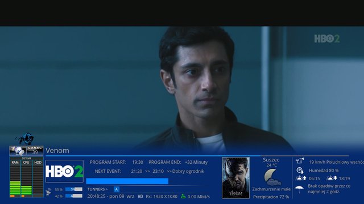The height and width of the screenshot is (204, 364).
Task: Click the Px: 1920 X 1080 resolution text
Action: [162, 197]
